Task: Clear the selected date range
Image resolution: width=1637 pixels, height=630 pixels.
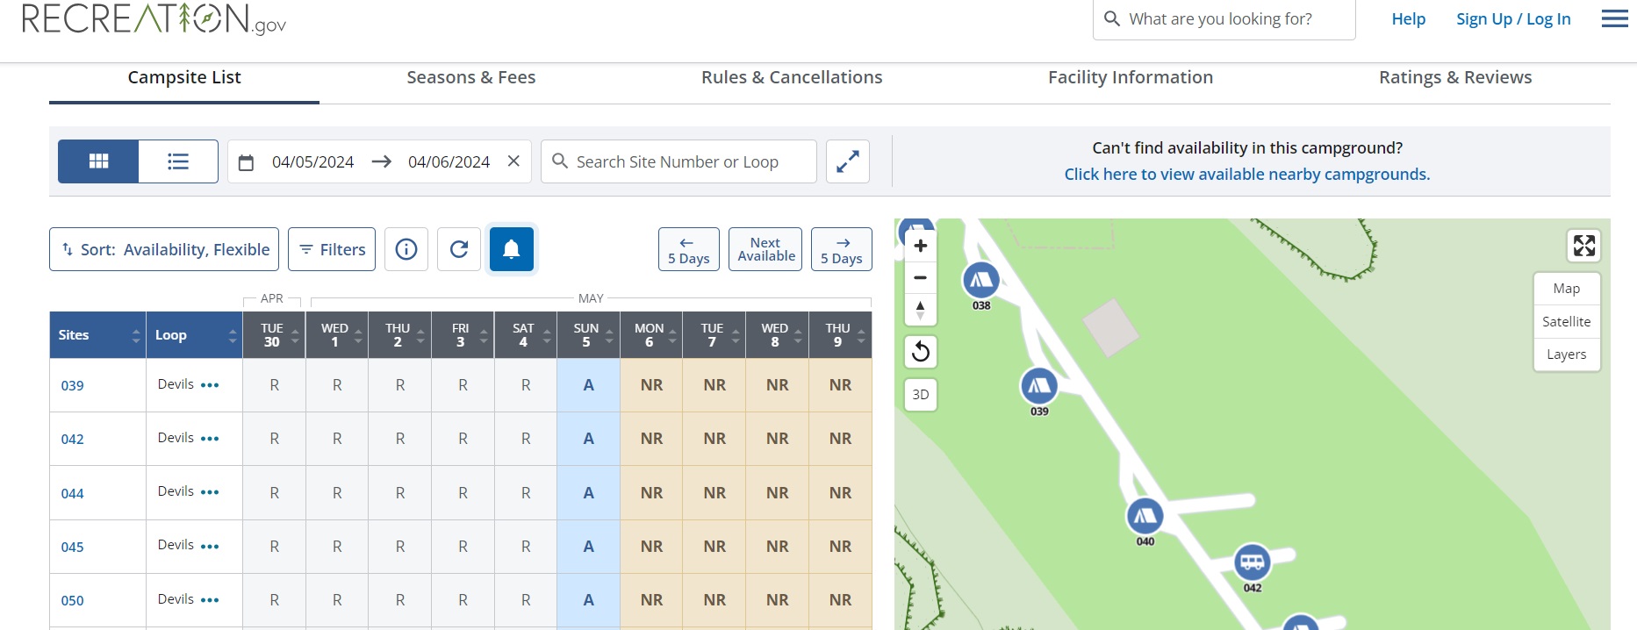Action: point(513,161)
